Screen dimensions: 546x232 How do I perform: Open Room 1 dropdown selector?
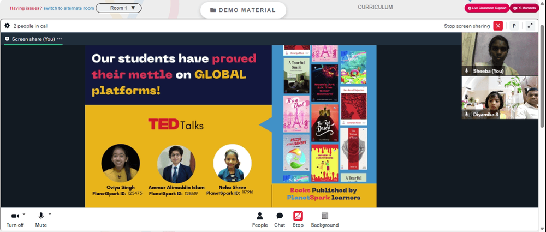118,8
